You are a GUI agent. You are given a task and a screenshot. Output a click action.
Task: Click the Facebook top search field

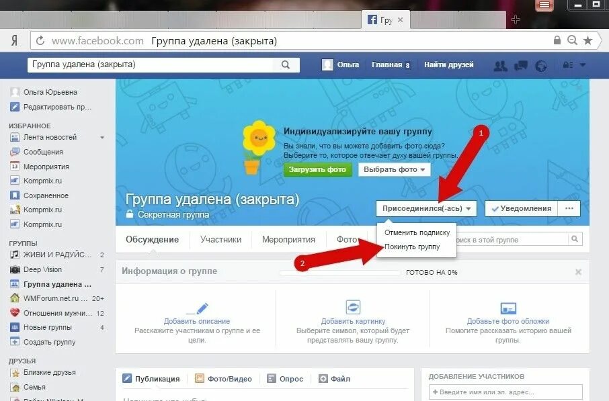point(150,64)
